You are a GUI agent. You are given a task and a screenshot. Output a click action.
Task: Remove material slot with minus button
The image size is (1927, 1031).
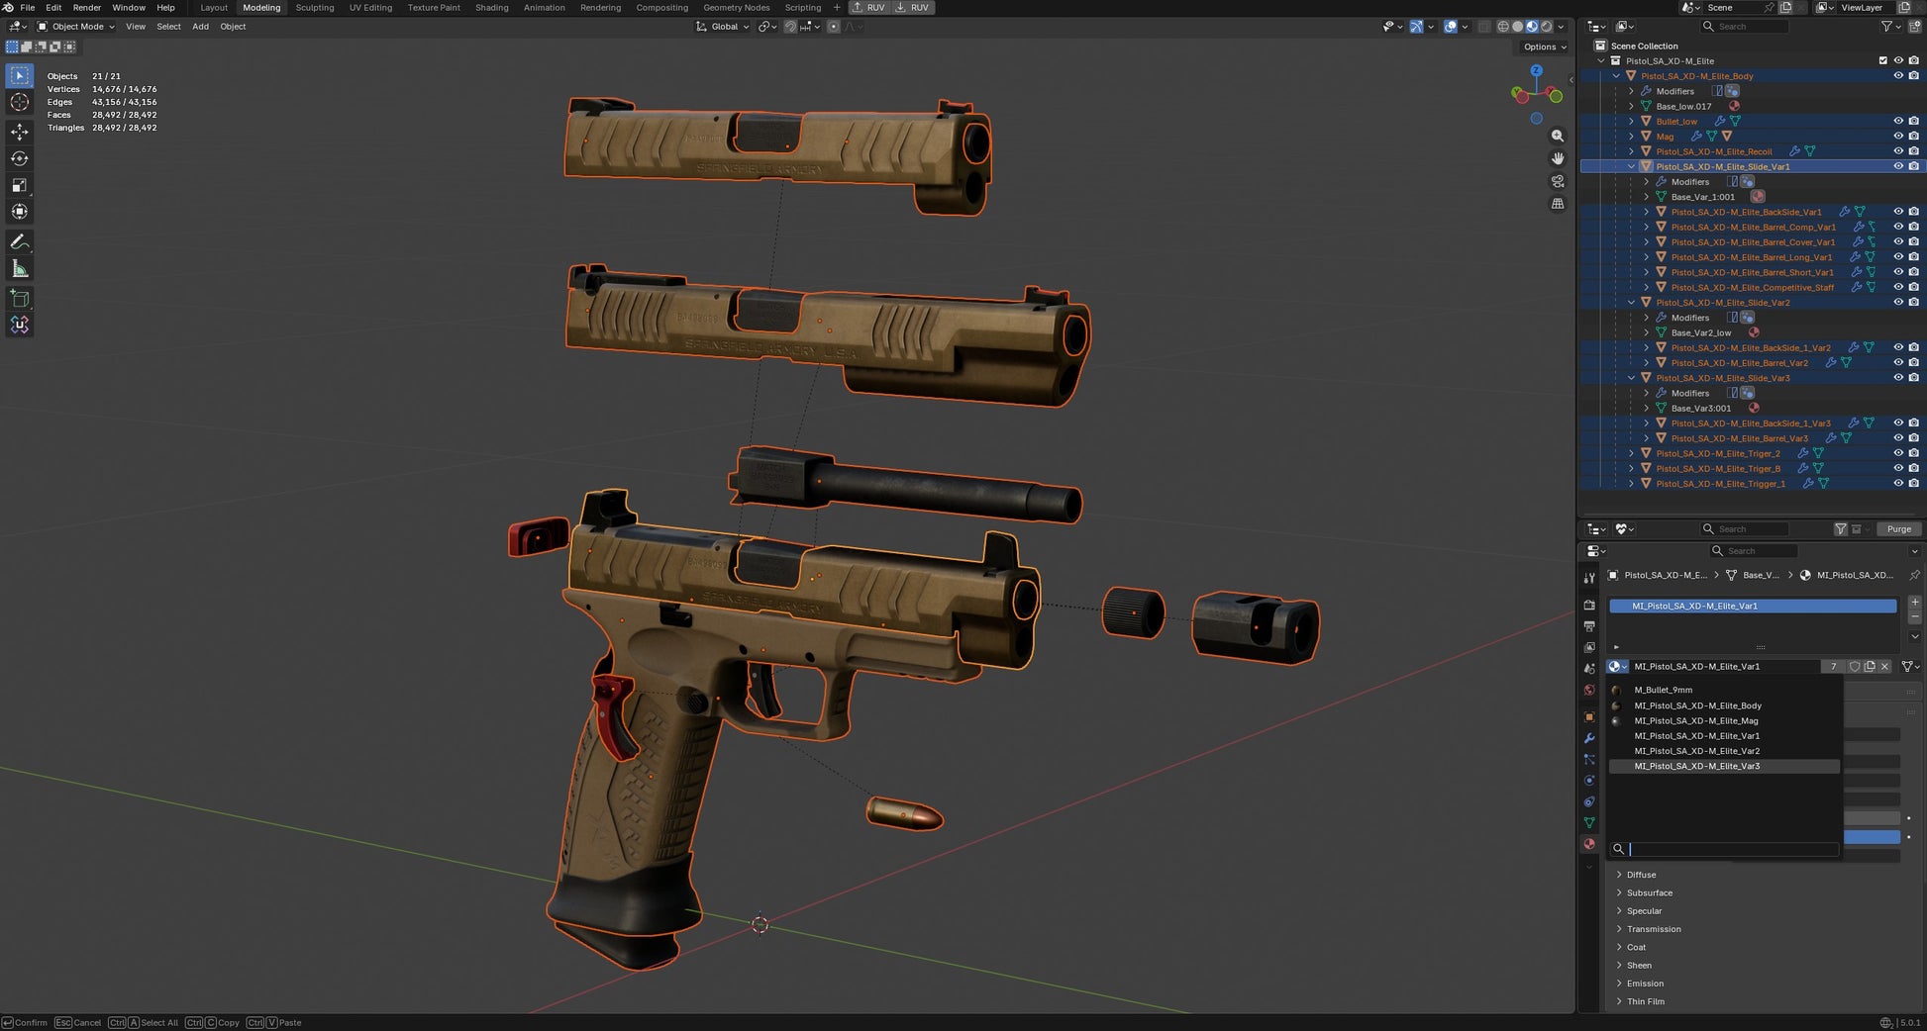click(x=1914, y=616)
